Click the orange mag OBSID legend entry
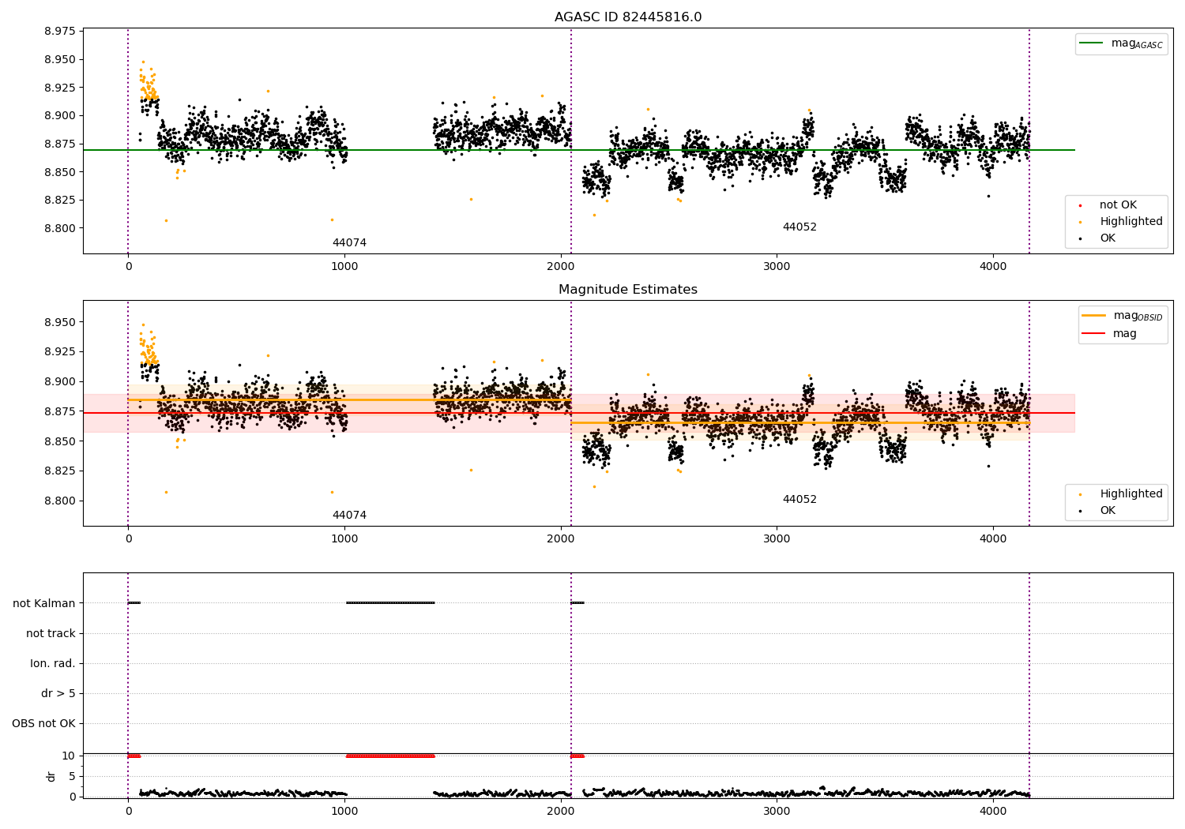Viewport: 1185px width, 829px height. pyautogui.click(x=1122, y=316)
